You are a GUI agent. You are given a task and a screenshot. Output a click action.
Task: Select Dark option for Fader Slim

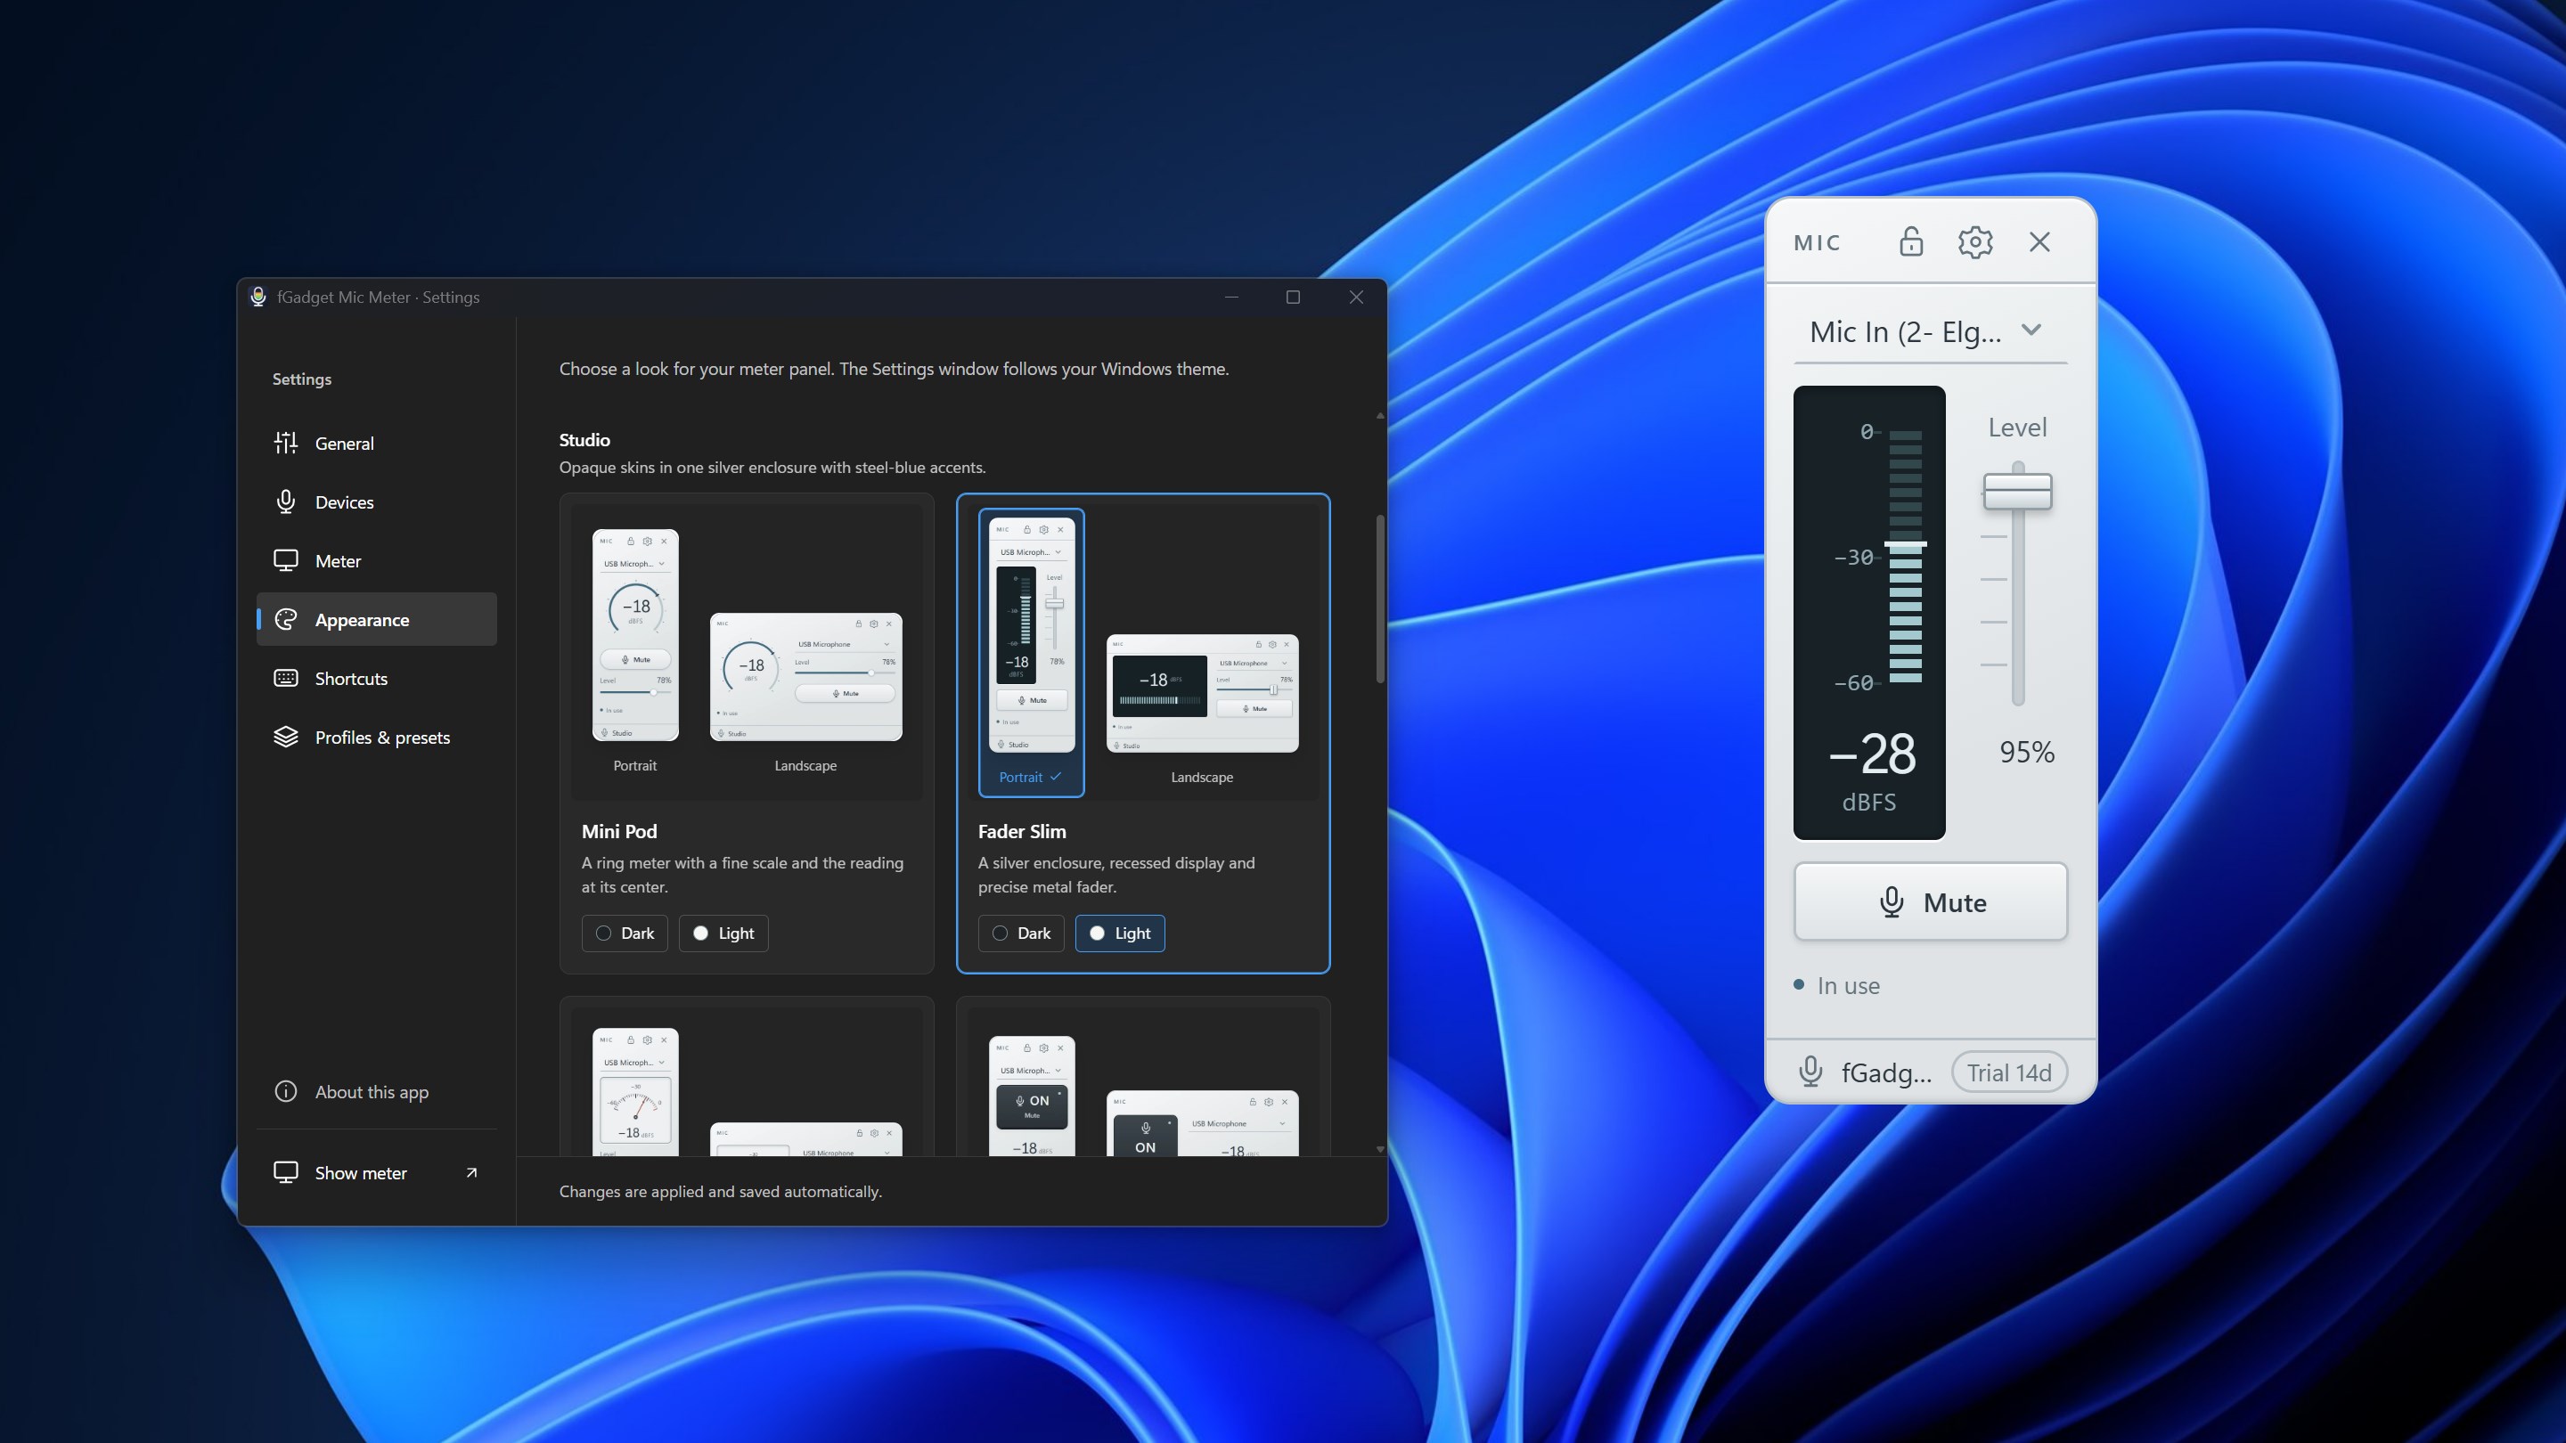tap(1021, 933)
